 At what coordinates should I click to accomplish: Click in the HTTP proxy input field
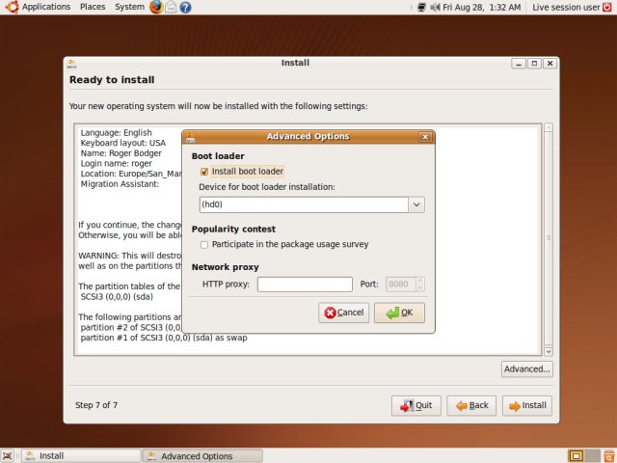pyautogui.click(x=305, y=285)
